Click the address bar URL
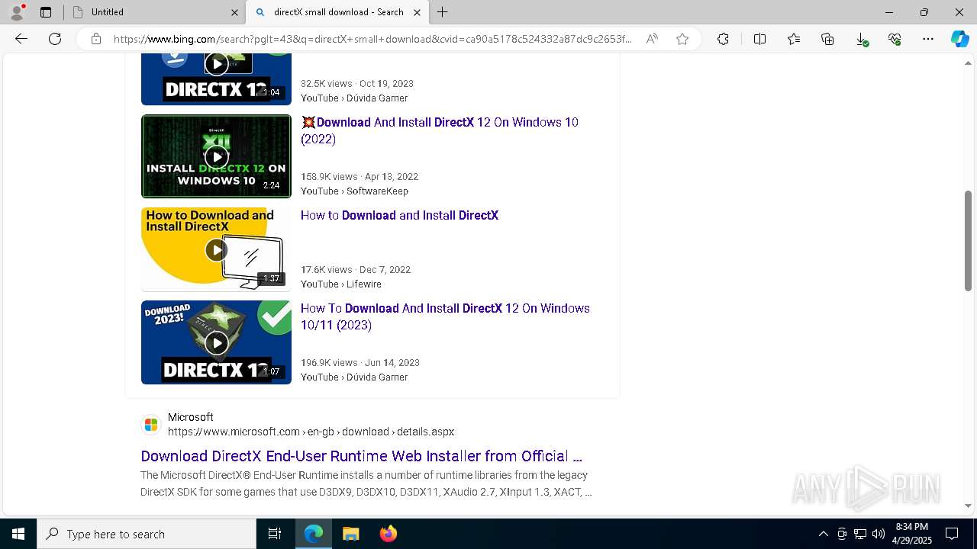Image resolution: width=977 pixels, height=549 pixels. [x=372, y=39]
